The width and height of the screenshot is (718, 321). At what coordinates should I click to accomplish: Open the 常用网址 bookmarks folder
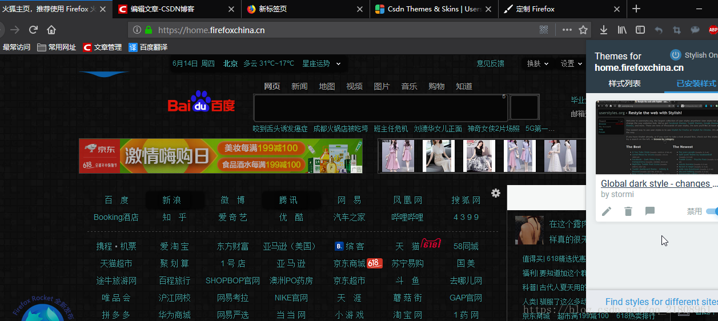click(57, 47)
